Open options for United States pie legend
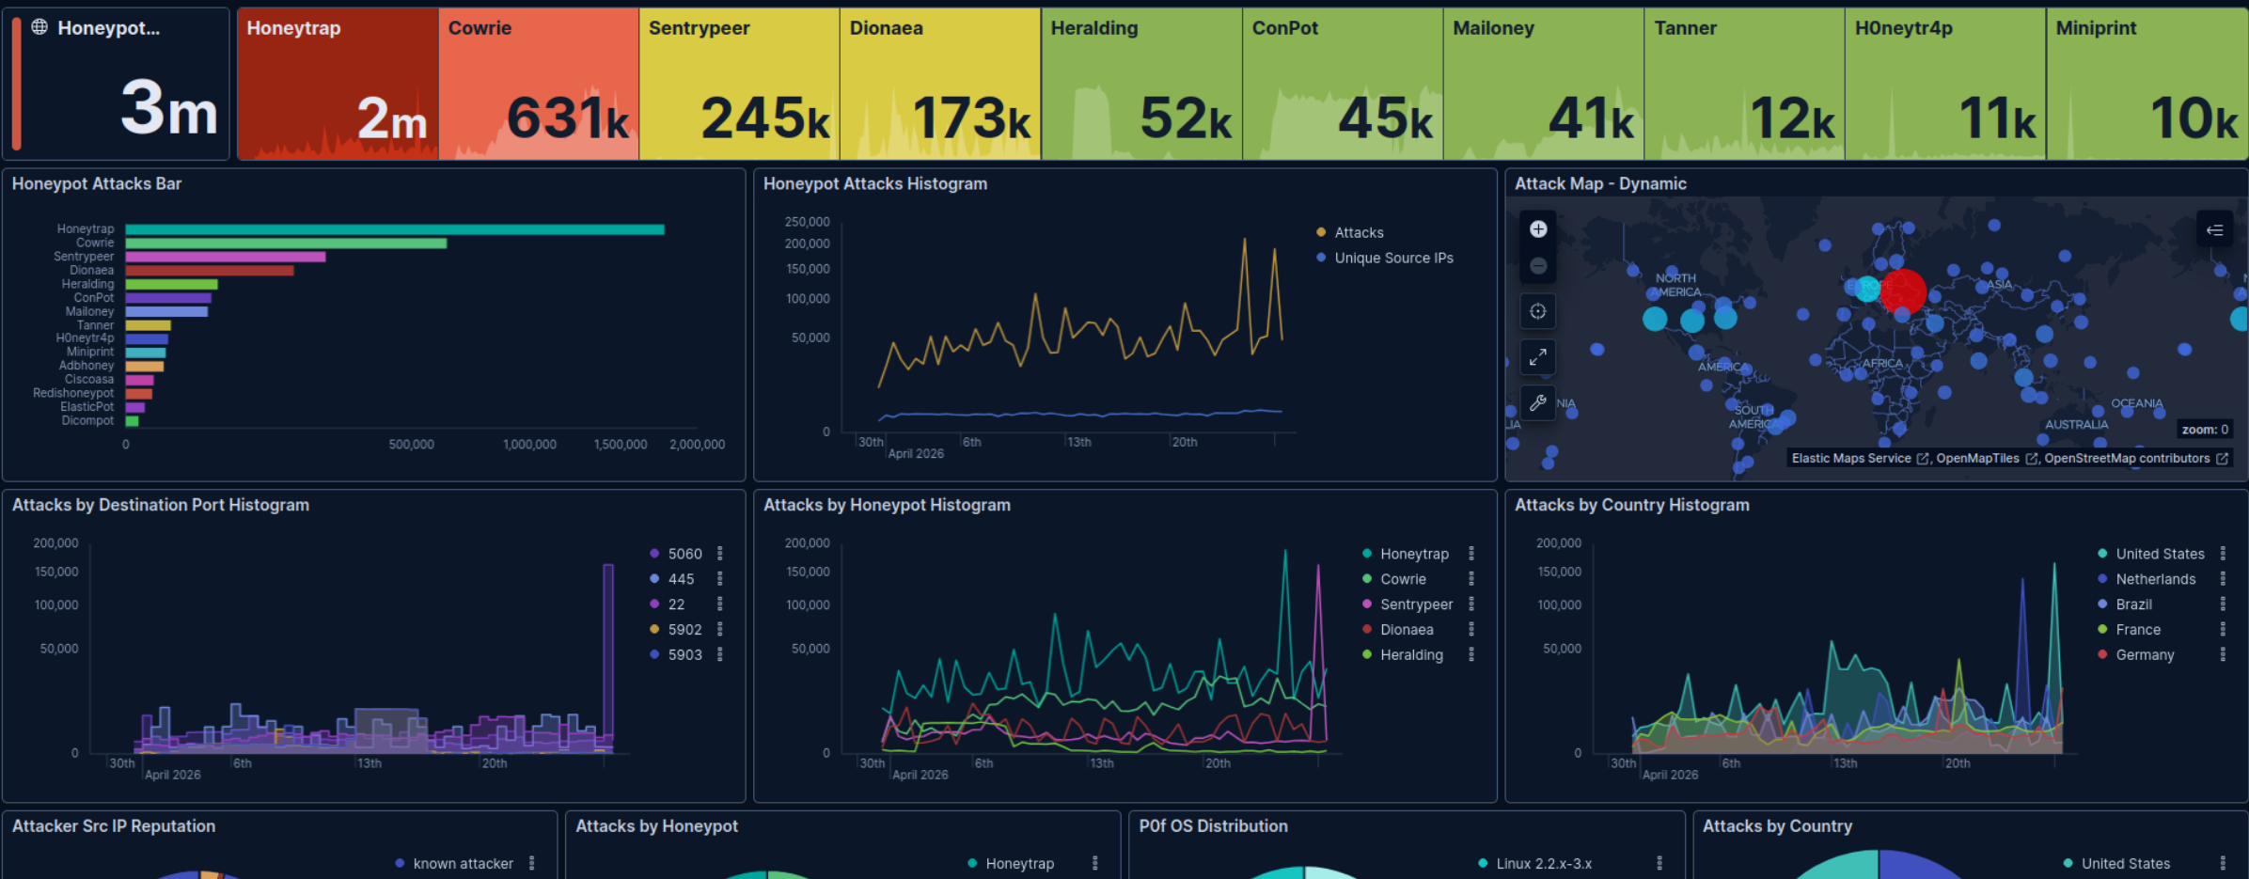Viewport: 2249px width, 879px height. [2223, 863]
